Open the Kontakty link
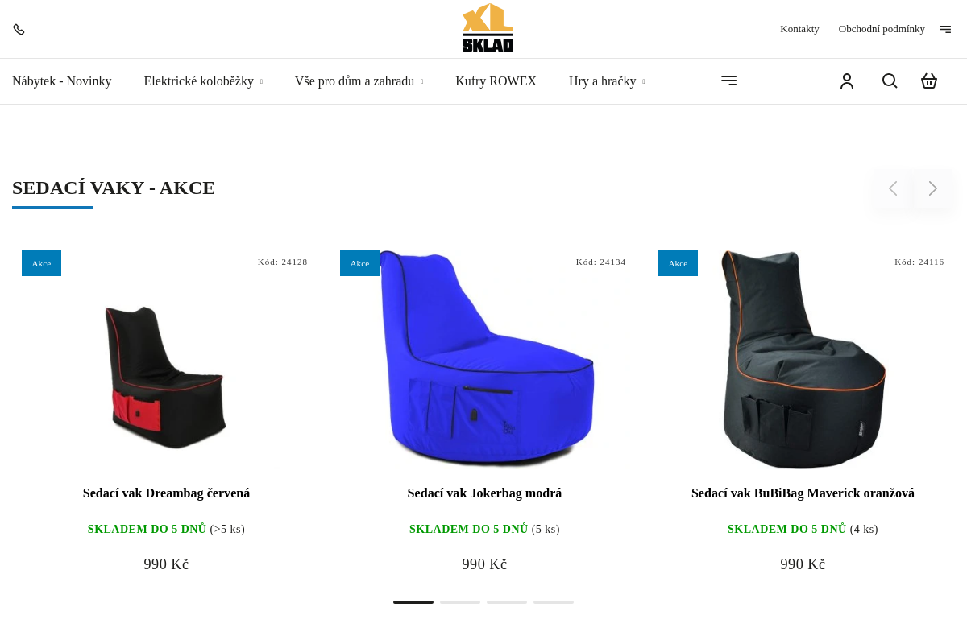 tap(799, 29)
